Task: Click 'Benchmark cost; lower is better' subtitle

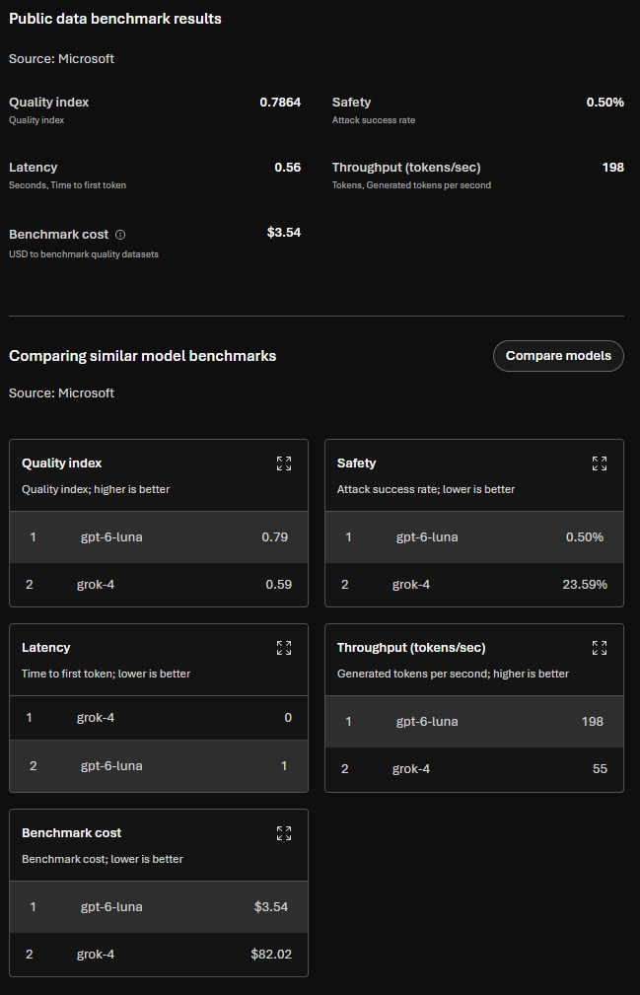Action: point(103,859)
